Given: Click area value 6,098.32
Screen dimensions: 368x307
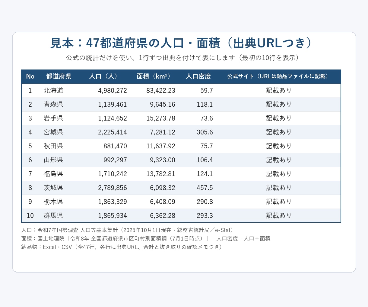Looking at the screenshot, I should (163, 188).
